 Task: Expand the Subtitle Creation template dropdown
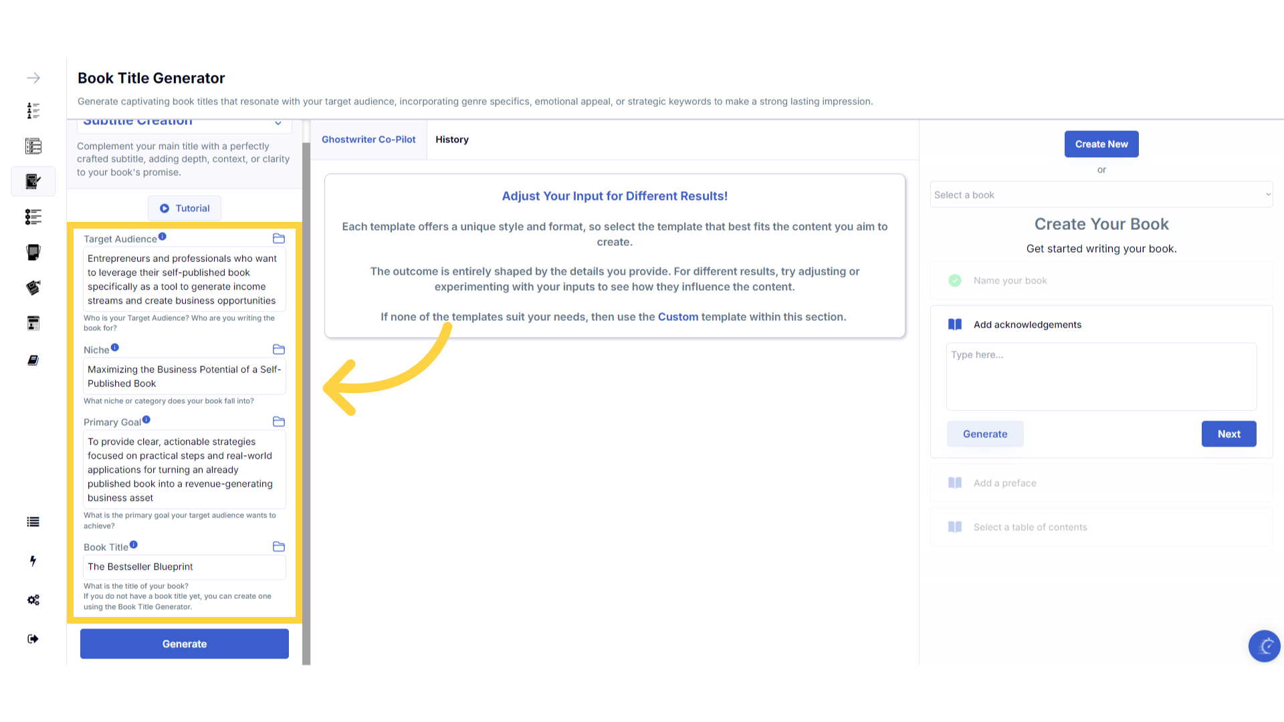[278, 123]
